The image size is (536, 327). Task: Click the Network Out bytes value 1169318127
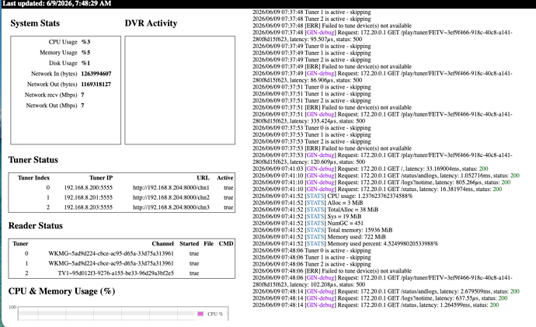96,84
